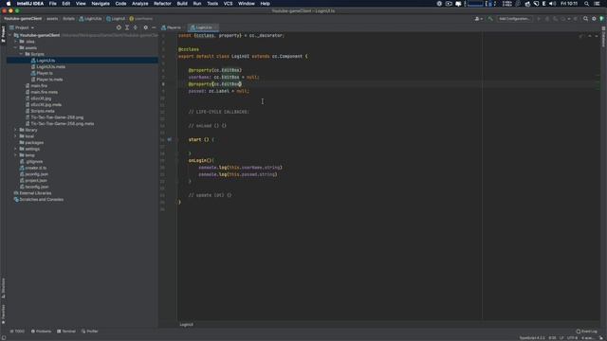
Task: Click the Run icon in toolbar
Action: 539,19
